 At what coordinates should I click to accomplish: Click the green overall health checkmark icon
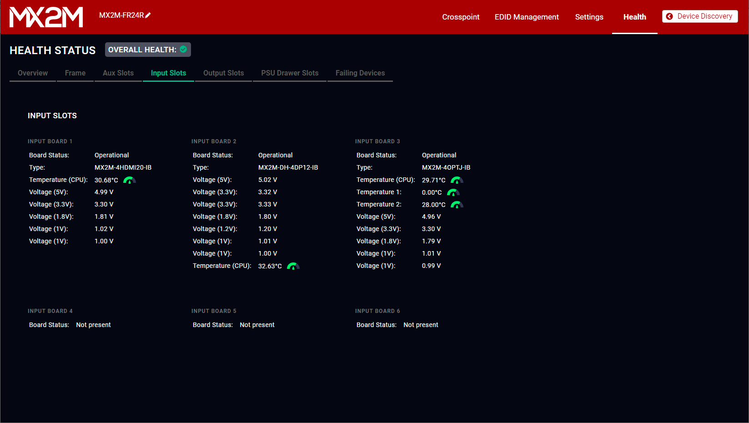pos(183,49)
